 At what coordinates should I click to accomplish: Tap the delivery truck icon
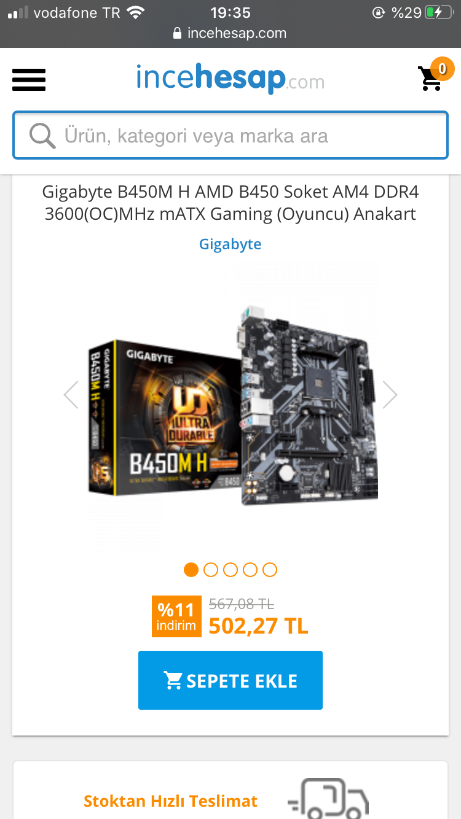(328, 798)
